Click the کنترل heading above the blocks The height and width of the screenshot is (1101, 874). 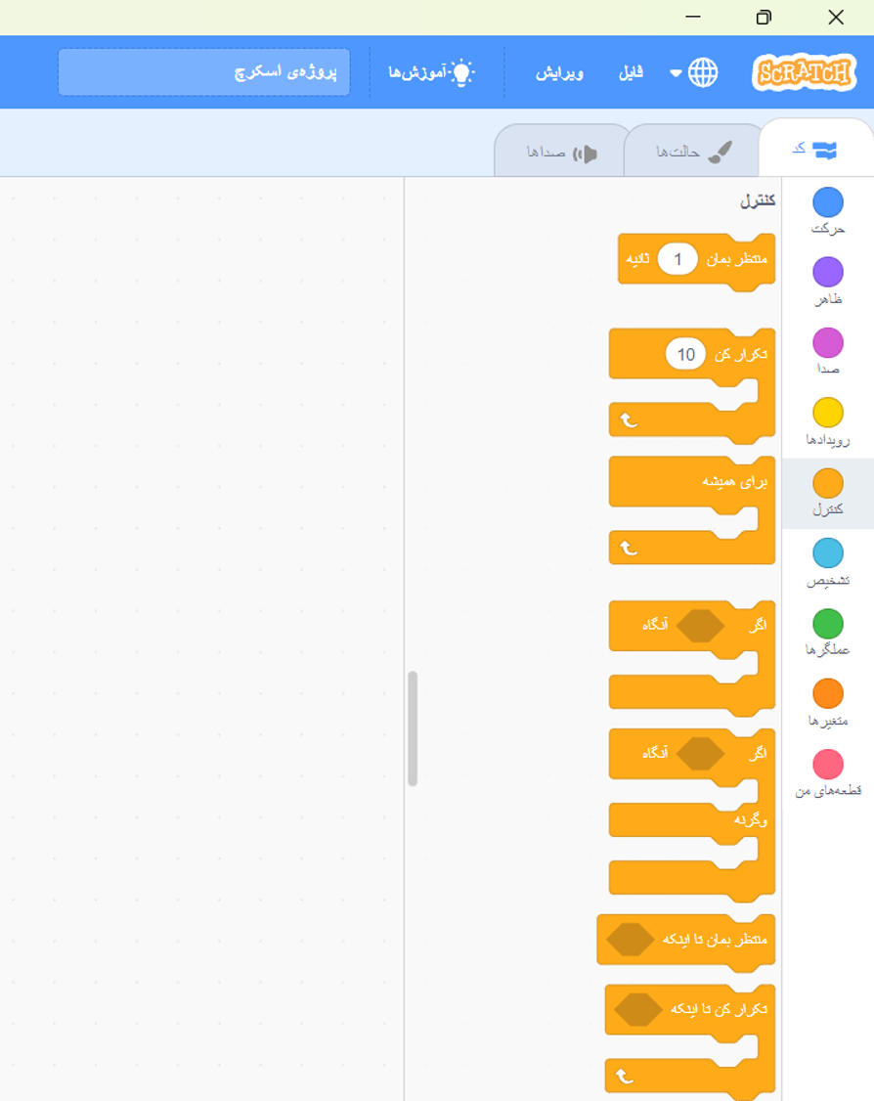point(758,200)
